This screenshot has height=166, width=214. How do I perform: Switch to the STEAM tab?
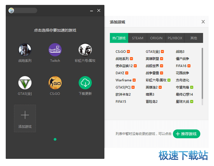click(138, 38)
